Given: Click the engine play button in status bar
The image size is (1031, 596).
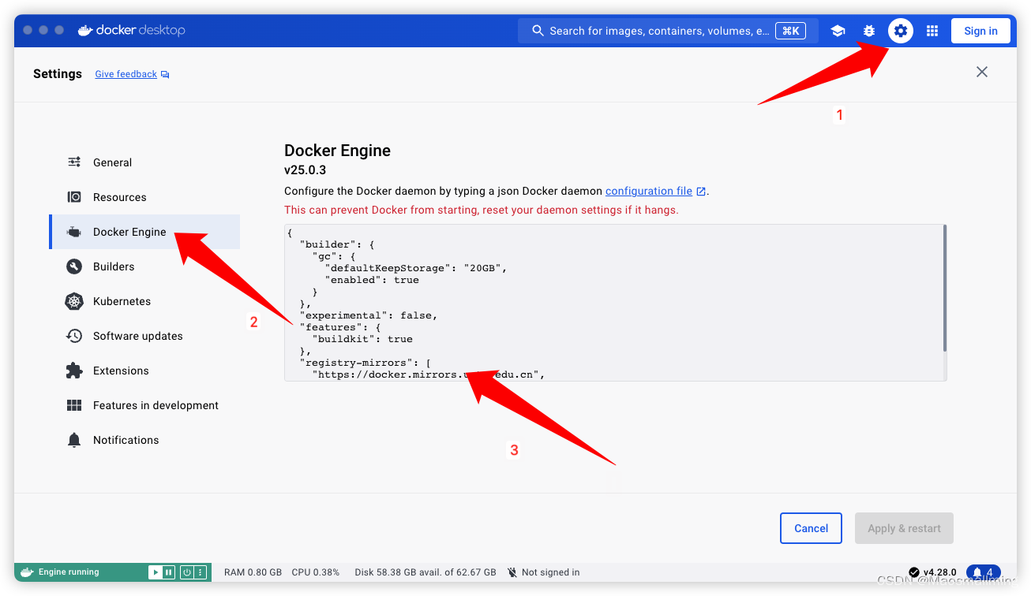Looking at the screenshot, I should click(156, 572).
